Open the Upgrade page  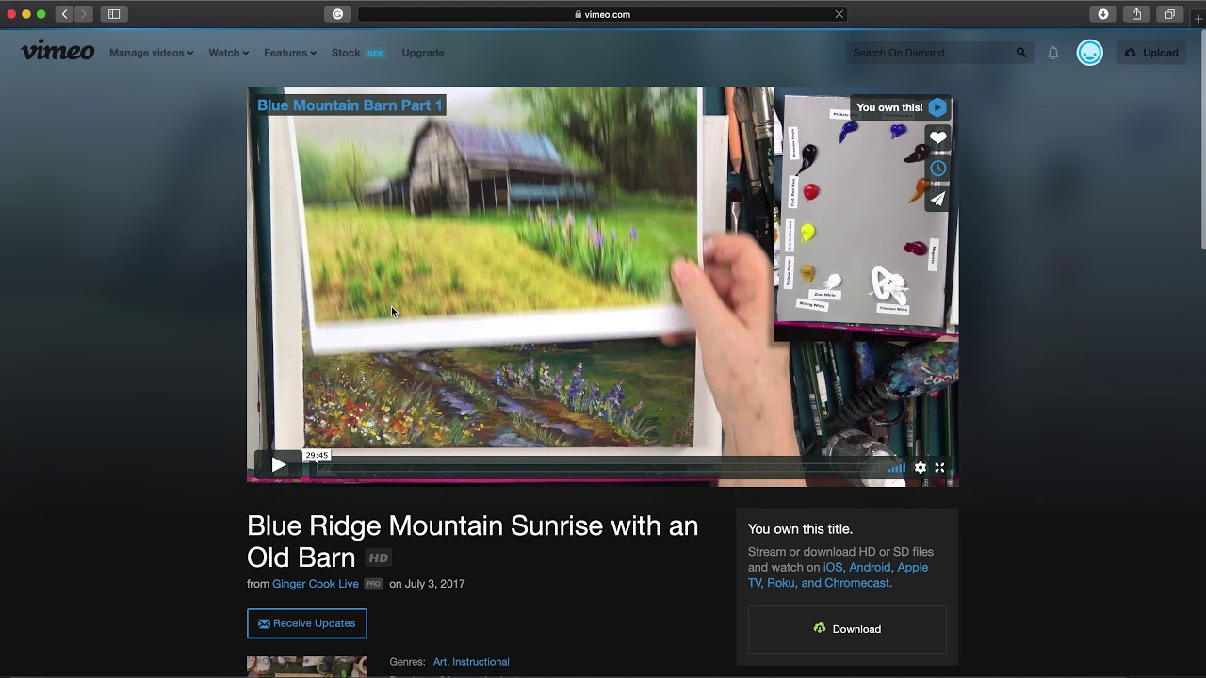[x=423, y=53]
